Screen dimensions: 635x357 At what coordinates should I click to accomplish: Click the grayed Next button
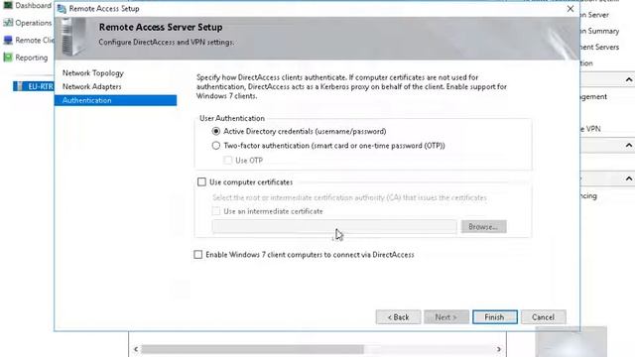446,317
